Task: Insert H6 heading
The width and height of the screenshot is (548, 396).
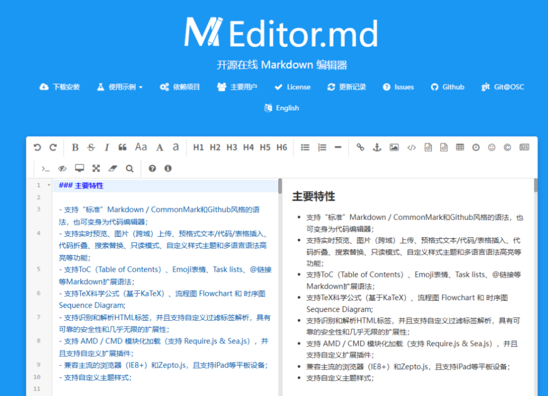Action: click(x=282, y=147)
